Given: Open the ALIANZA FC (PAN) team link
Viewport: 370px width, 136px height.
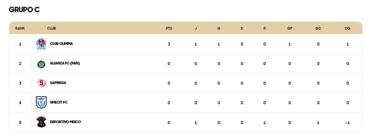Looking at the screenshot, I should pos(65,63).
